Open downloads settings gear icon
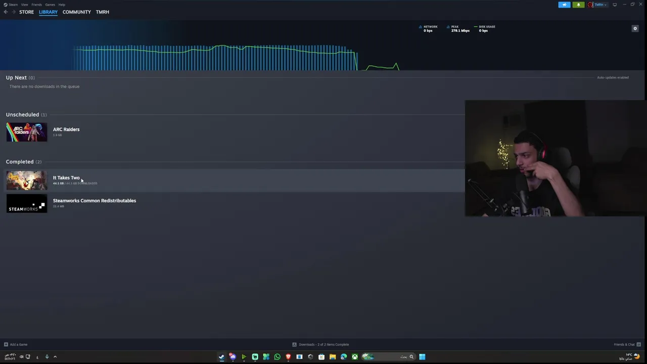 [x=635, y=29]
